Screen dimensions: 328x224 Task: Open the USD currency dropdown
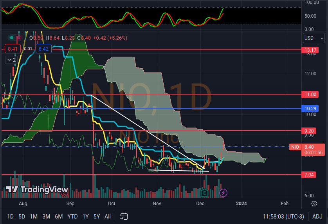pyautogui.click(x=314, y=38)
